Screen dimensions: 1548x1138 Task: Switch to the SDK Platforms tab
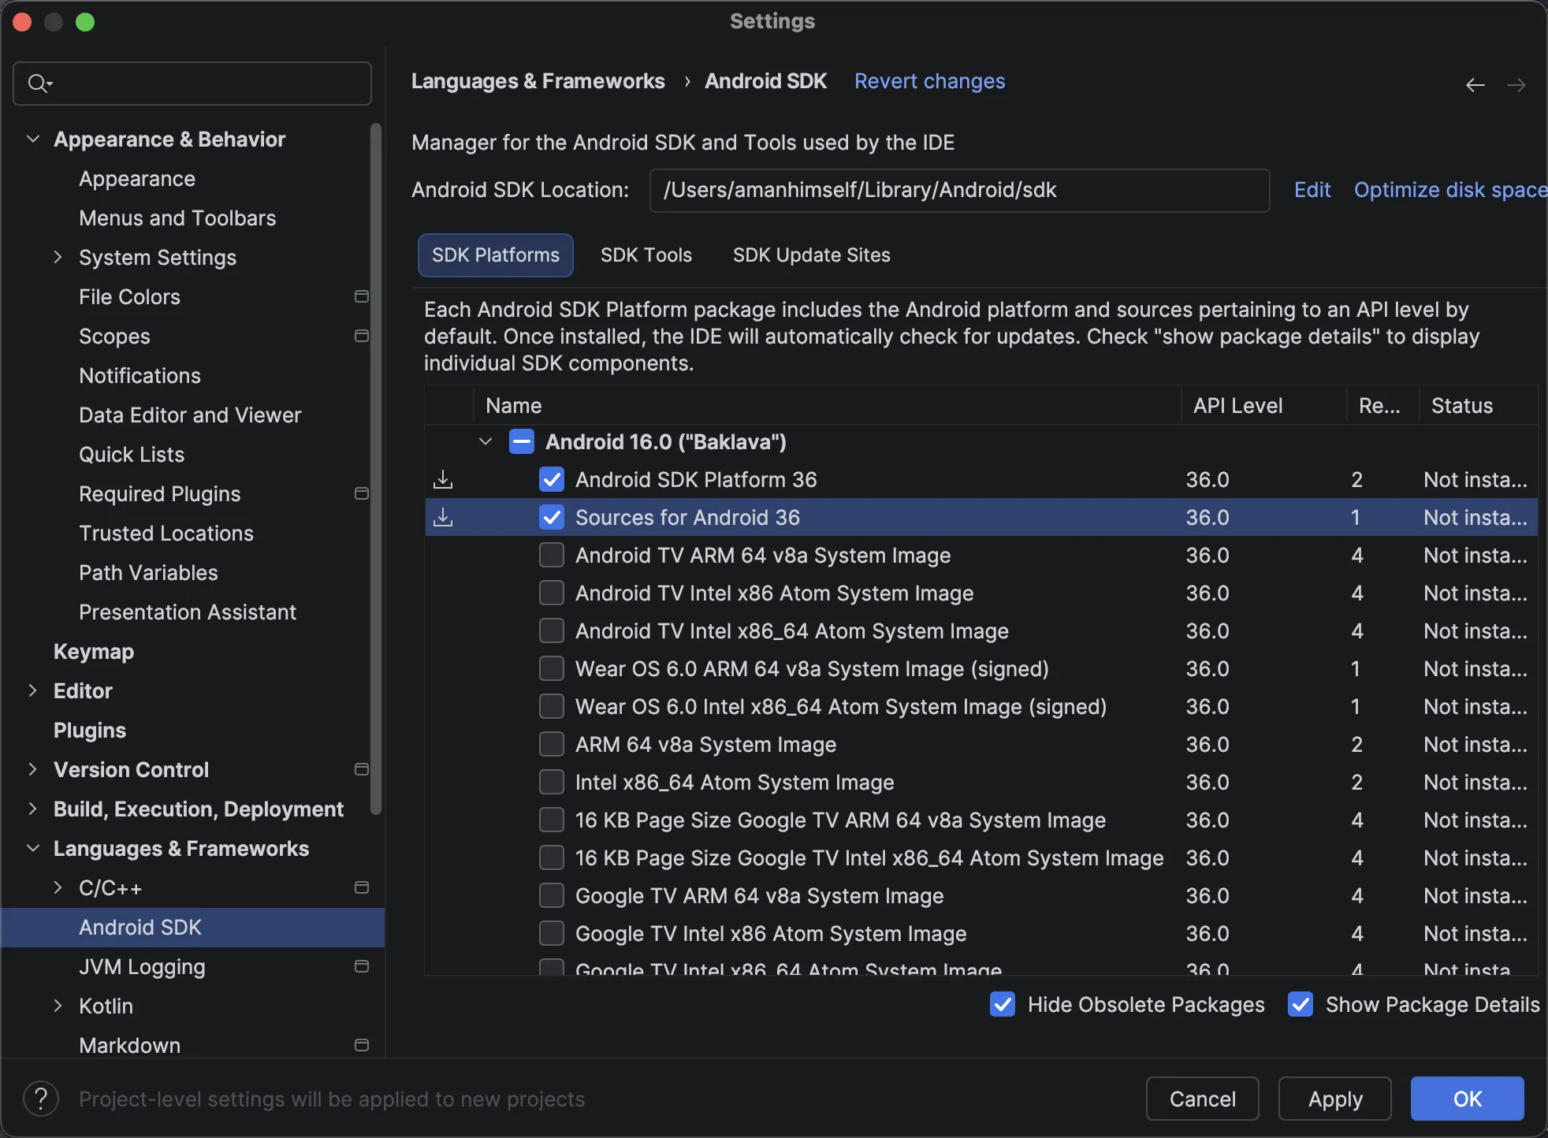click(x=496, y=255)
